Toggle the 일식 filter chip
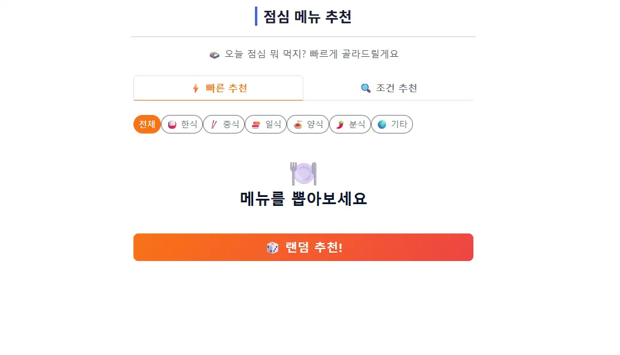 (x=266, y=124)
